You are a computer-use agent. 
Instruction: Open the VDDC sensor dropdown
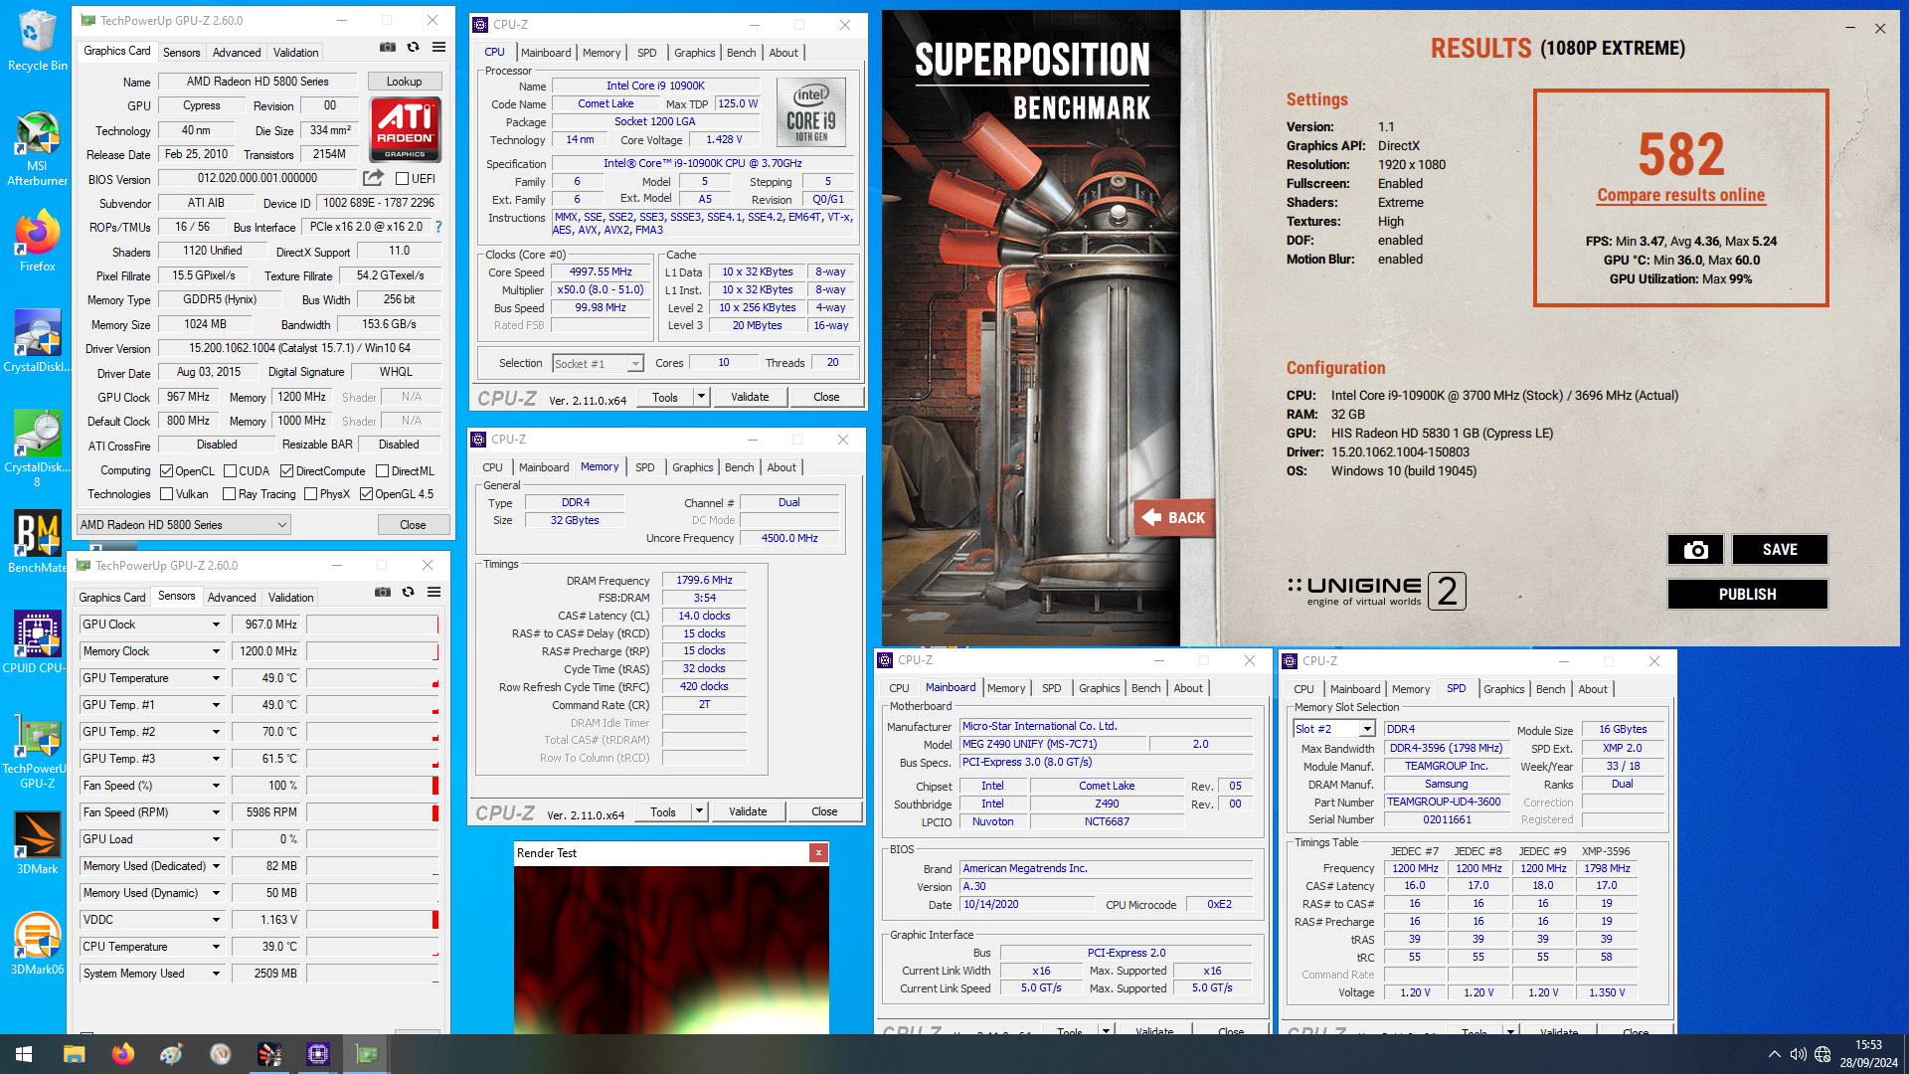pyautogui.click(x=216, y=920)
